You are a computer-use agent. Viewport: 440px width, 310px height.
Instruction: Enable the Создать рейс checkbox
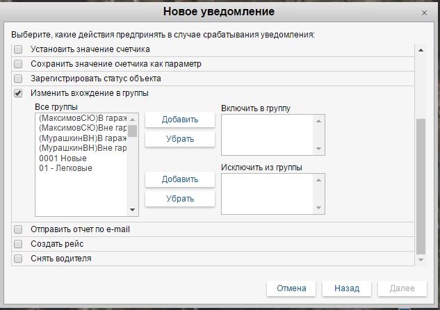tap(19, 244)
